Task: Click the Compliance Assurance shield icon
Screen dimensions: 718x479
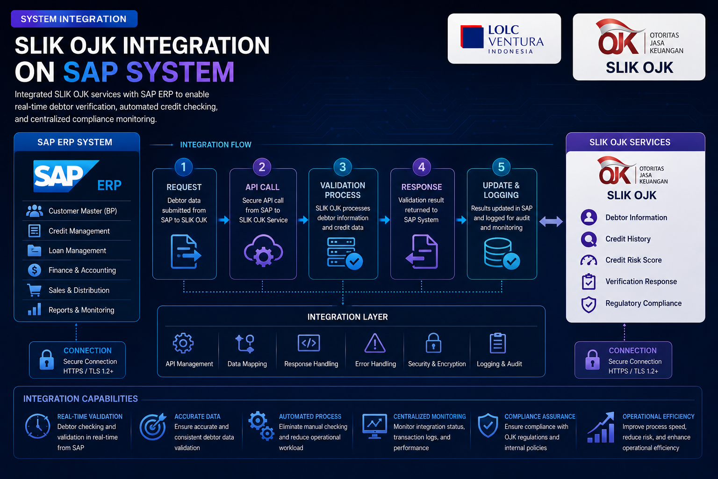Action: pyautogui.click(x=488, y=425)
